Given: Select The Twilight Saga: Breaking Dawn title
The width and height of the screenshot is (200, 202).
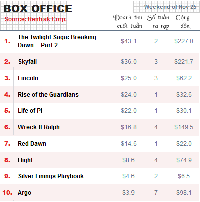Looking at the screenshot, I should [x=57, y=41].
